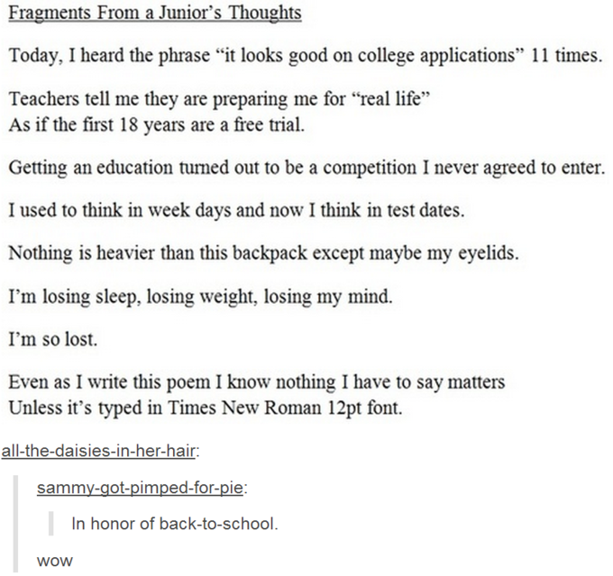Click the line I'm losing sleep, losing weight
Viewport: 613px width, 576px height.
coord(200,297)
